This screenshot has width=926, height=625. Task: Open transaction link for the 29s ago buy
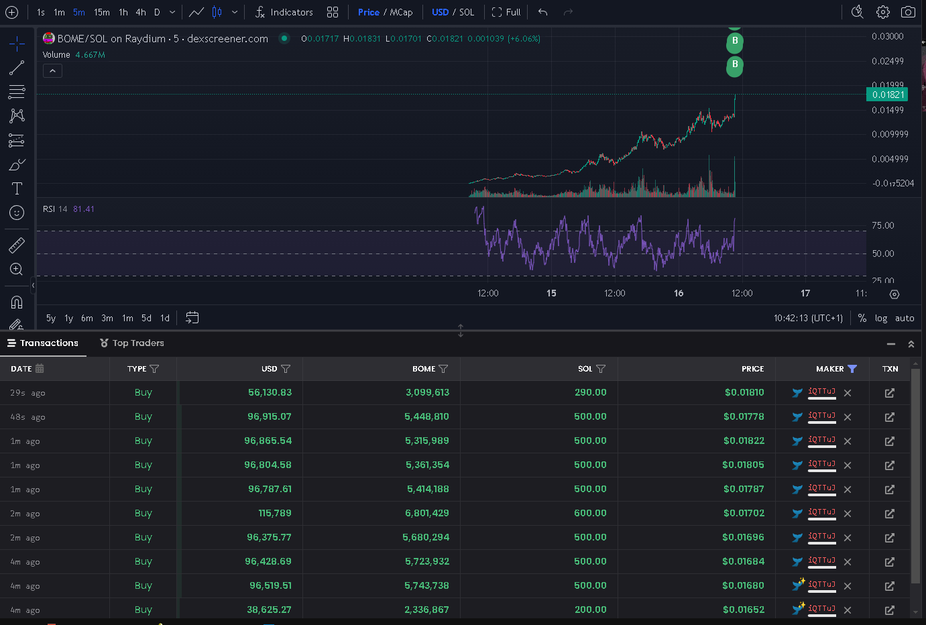click(x=890, y=393)
